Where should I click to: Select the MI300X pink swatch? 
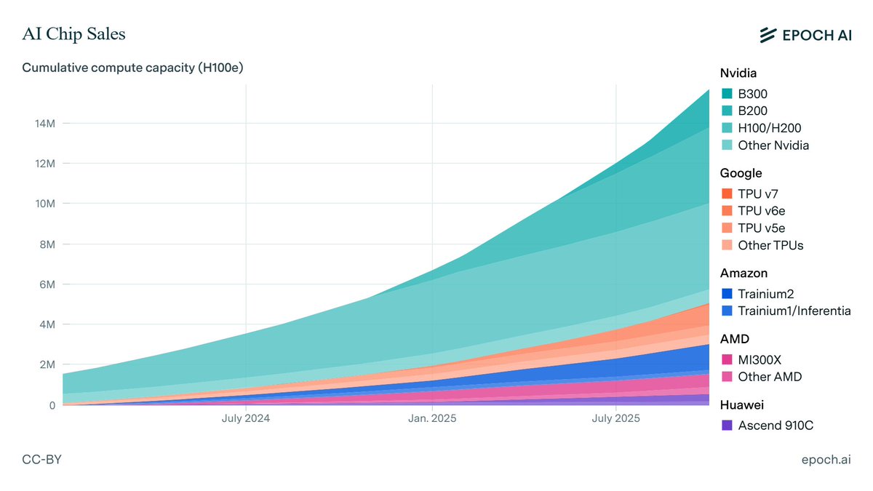pyautogui.click(x=726, y=359)
